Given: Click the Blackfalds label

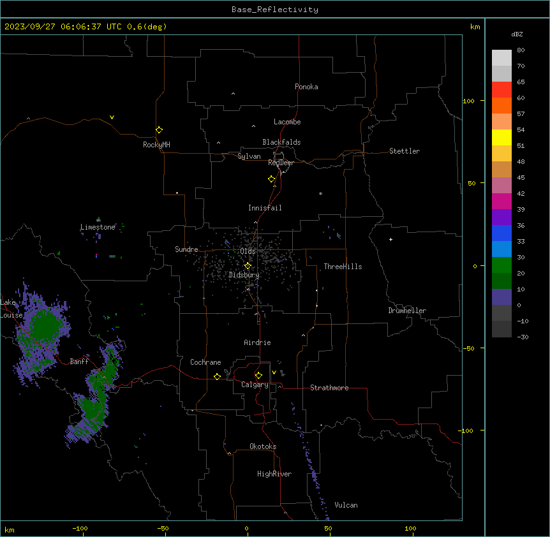Looking at the screenshot, I should (x=281, y=142).
